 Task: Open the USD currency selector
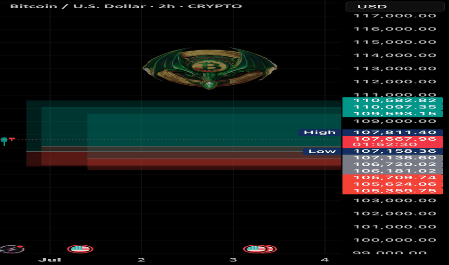click(395, 6)
